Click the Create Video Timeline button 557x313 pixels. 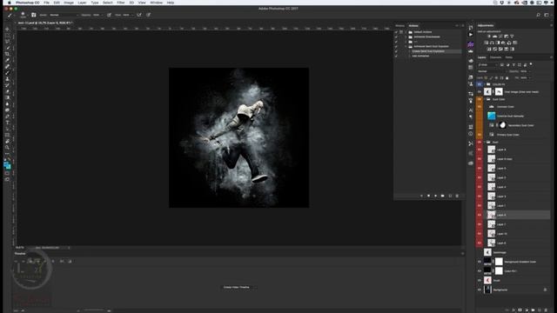[236, 287]
